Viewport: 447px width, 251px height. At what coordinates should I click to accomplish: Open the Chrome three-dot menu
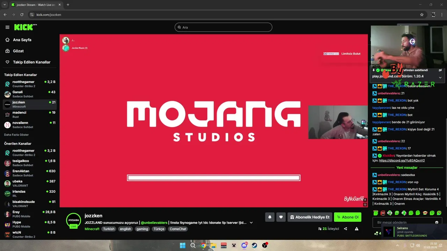pos(442,15)
